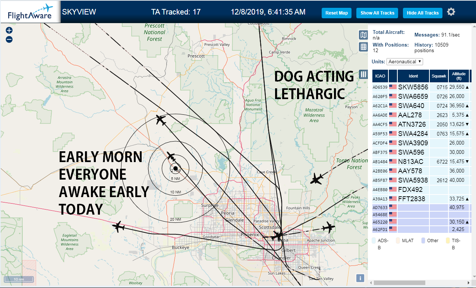The height and width of the screenshot is (288, 476).
Task: Select the SWA4284 aircraft row
Action: coord(422,134)
